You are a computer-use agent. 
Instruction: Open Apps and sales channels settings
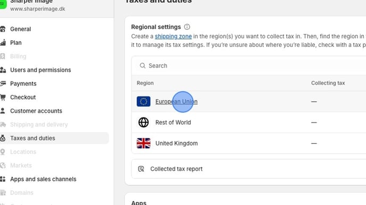tap(43, 179)
